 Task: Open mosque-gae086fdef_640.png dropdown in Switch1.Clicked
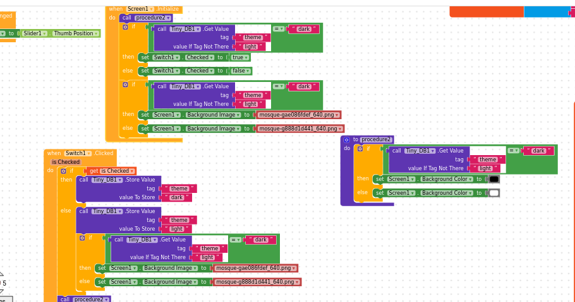pos(255,269)
